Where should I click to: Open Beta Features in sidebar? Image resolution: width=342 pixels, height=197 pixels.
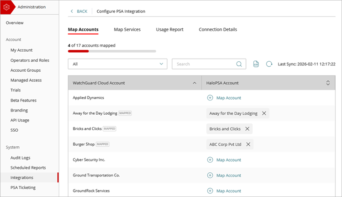coord(23,100)
